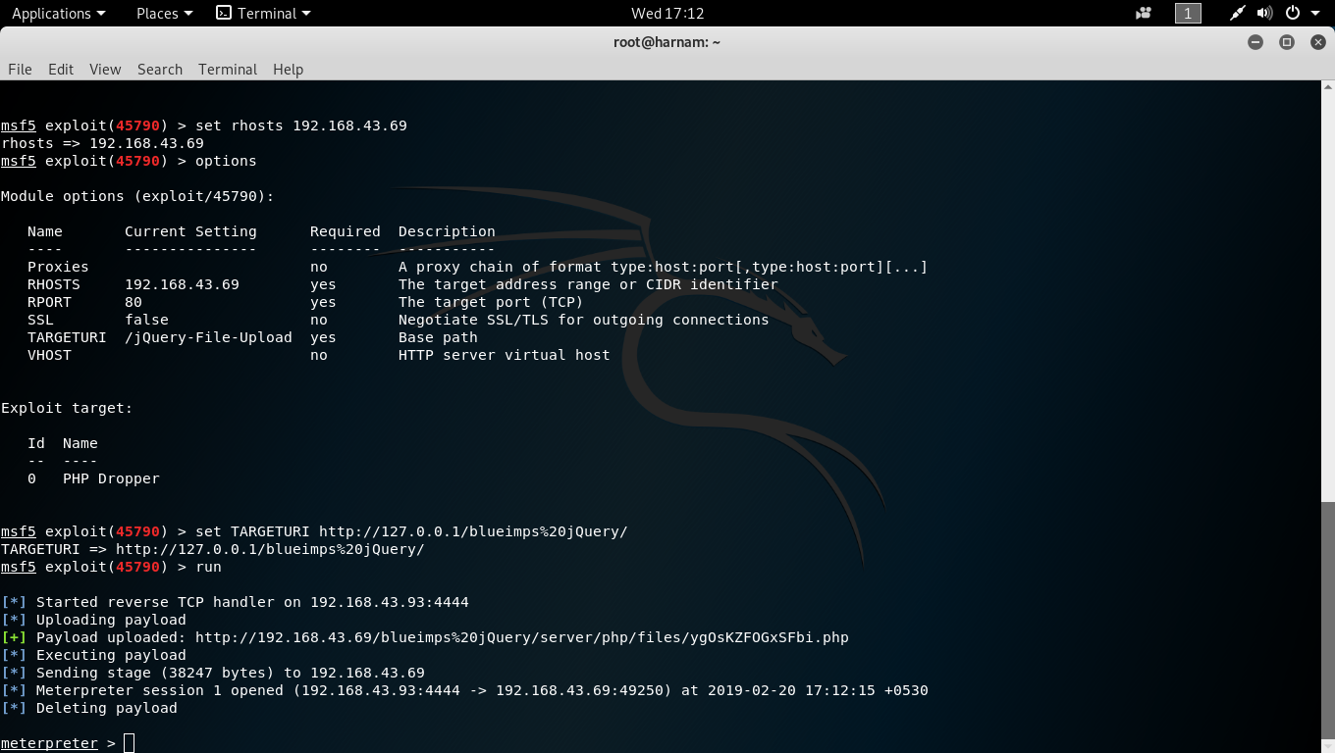Open the Edit menu
This screenshot has width=1335, height=753.
[61, 69]
